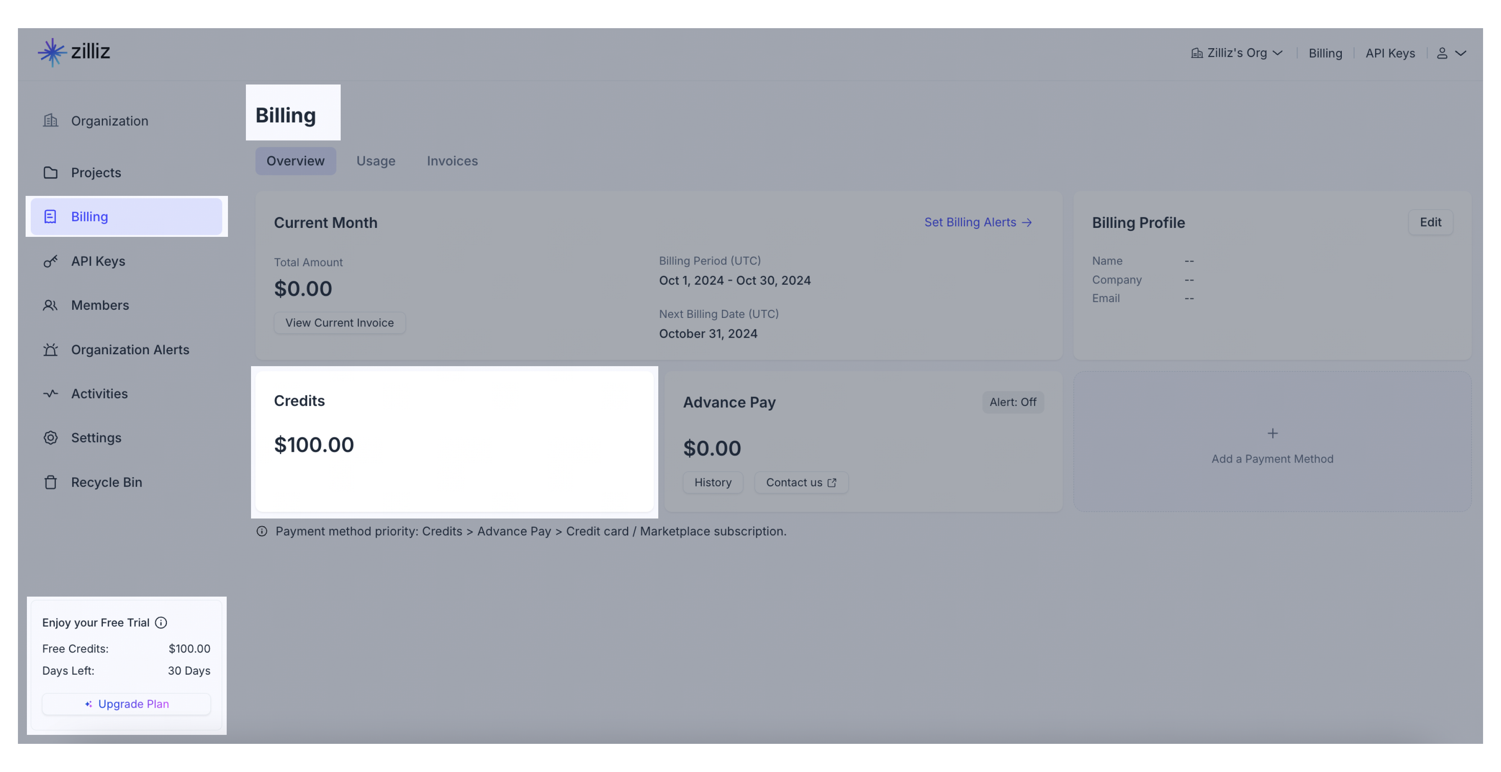Click the Activities pulse icon
The width and height of the screenshot is (1501, 772).
[51, 394]
